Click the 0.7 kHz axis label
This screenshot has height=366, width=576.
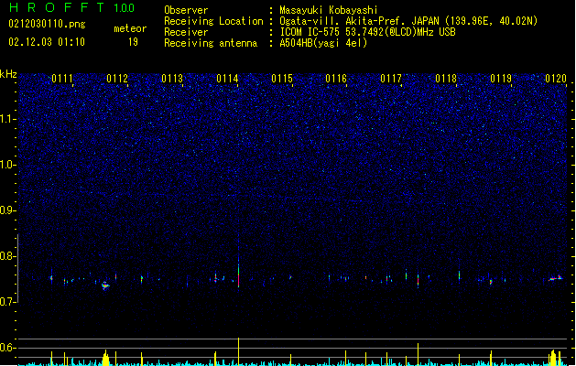8,302
